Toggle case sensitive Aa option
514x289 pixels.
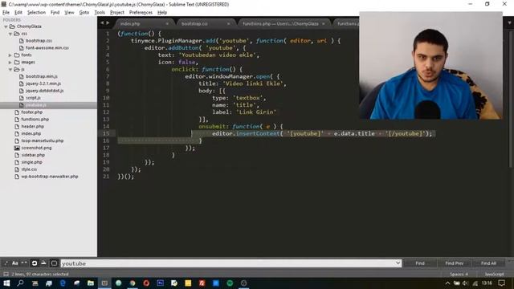pos(15,263)
